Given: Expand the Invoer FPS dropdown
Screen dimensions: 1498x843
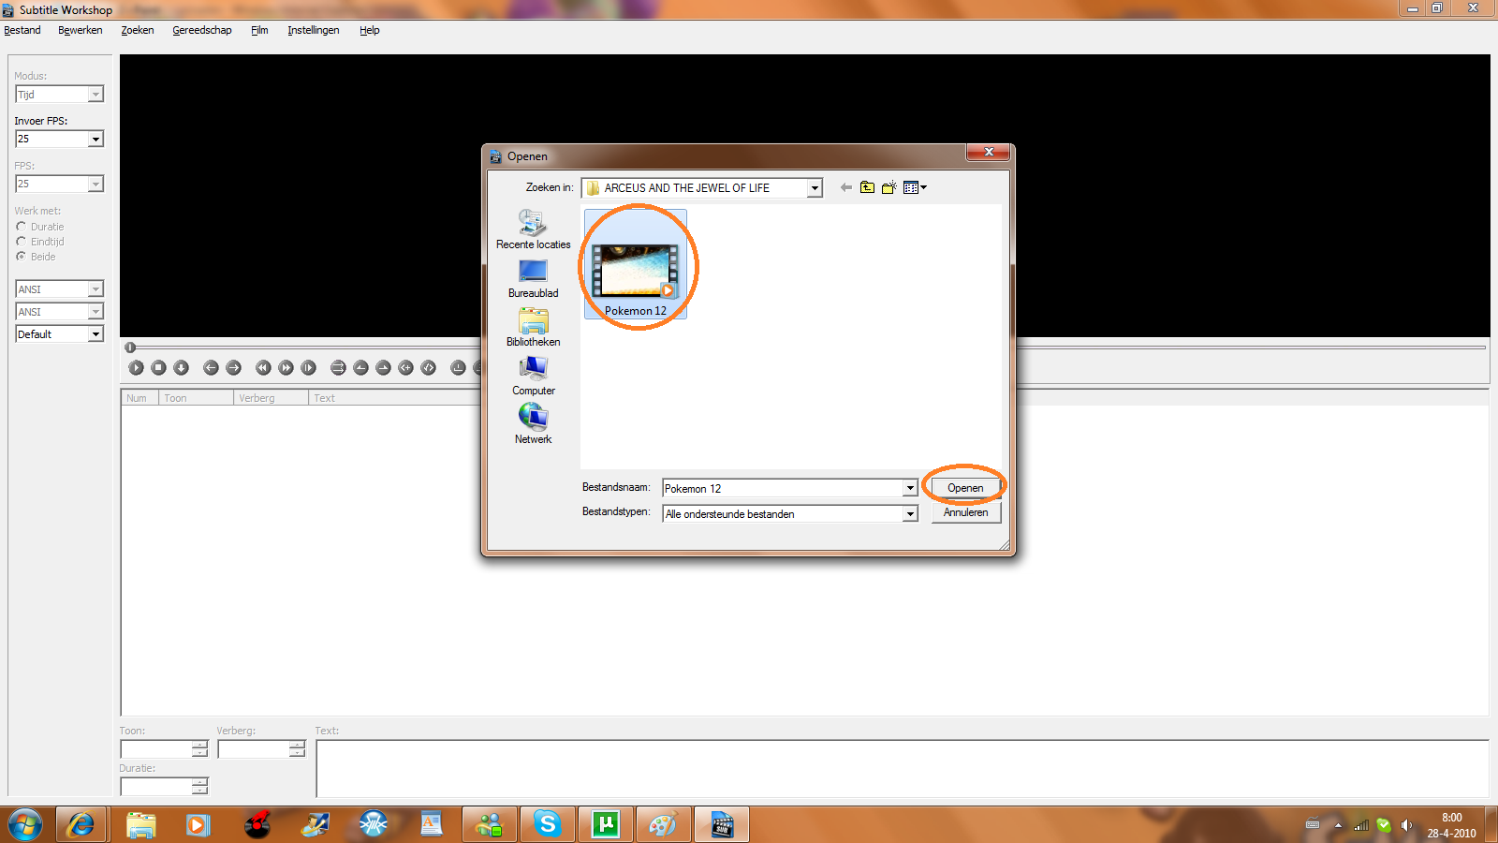Looking at the screenshot, I should point(95,140).
